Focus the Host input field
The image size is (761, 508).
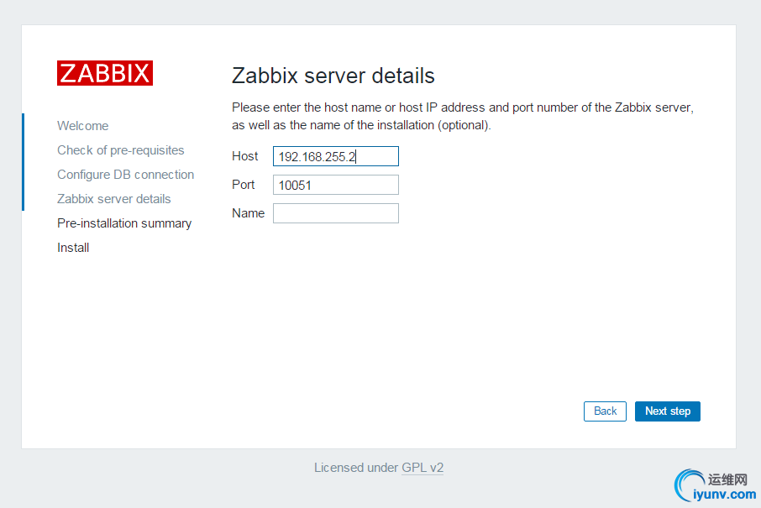coord(335,156)
